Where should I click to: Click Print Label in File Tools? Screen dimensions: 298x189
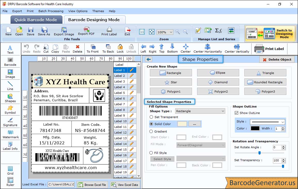pos(109,31)
